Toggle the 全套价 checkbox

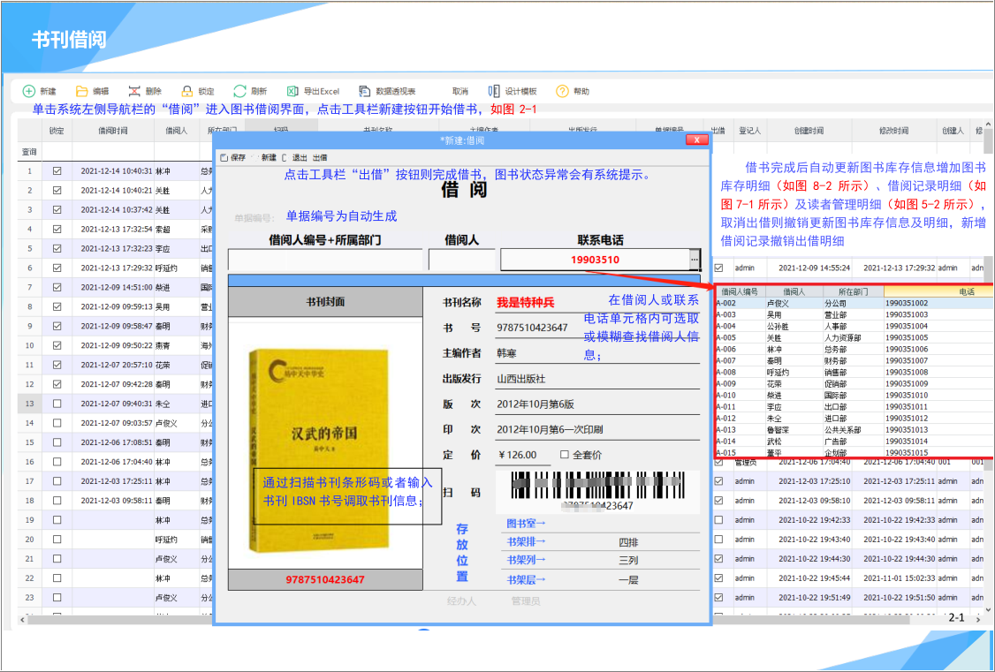click(565, 455)
